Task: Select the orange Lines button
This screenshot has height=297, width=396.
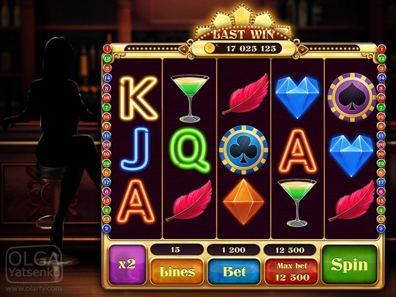Action: (x=177, y=272)
